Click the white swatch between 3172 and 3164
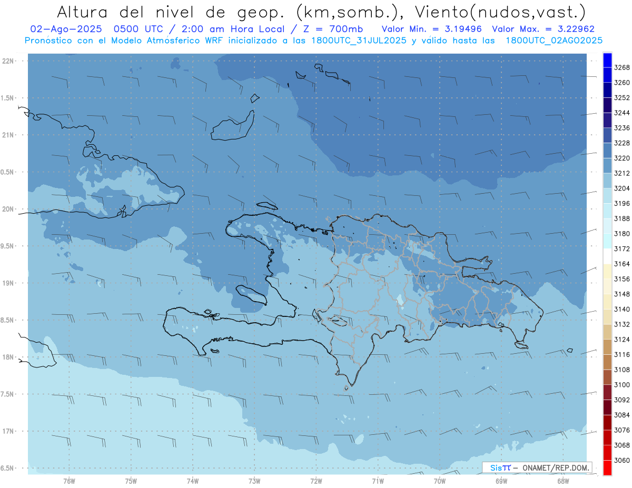 click(607, 256)
